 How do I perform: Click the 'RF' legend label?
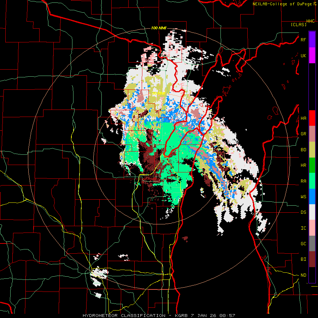click(x=303, y=40)
